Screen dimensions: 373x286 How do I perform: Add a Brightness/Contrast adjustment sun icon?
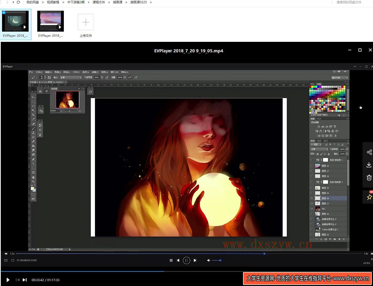319,127
